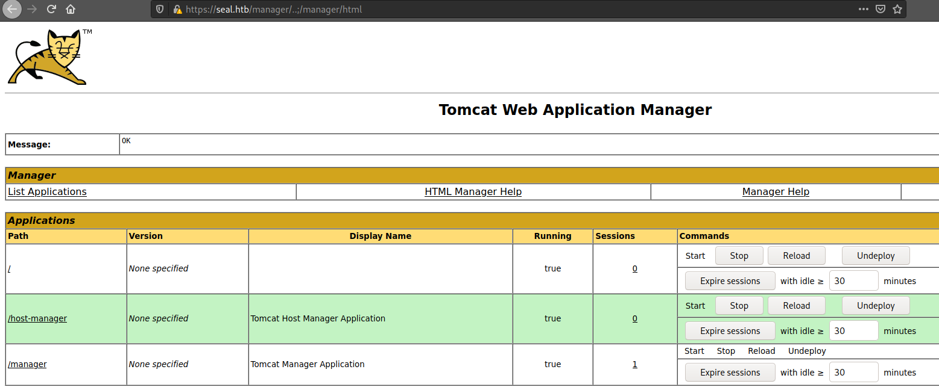The width and height of the screenshot is (939, 387).
Task: Click "None specified" version in /host-manager row
Action: [x=159, y=318]
